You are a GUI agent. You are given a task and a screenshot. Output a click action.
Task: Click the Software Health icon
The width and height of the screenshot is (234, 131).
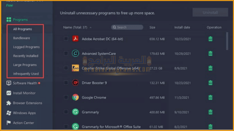9,83
